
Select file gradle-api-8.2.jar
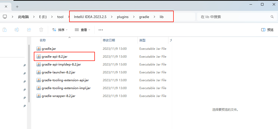[55, 57]
